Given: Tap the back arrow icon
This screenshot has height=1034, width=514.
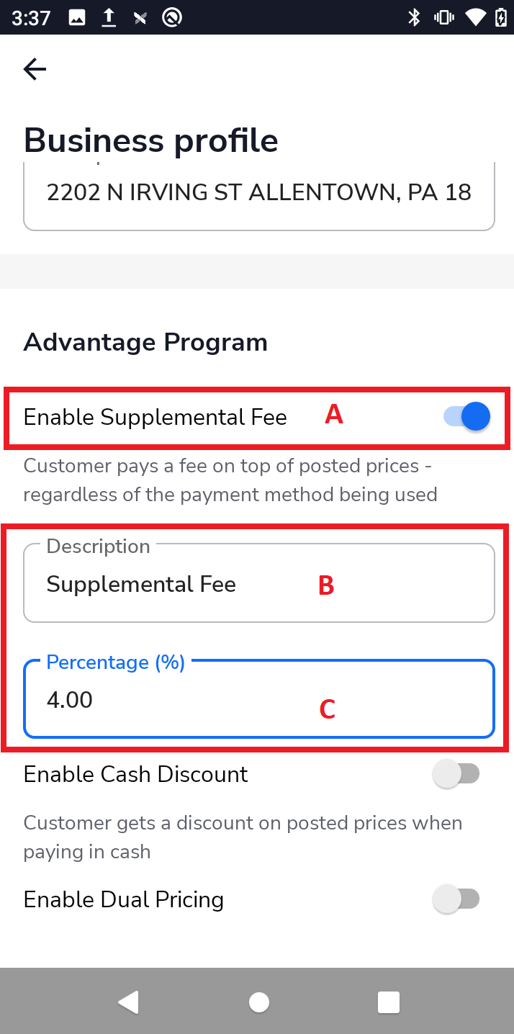Looking at the screenshot, I should [35, 69].
